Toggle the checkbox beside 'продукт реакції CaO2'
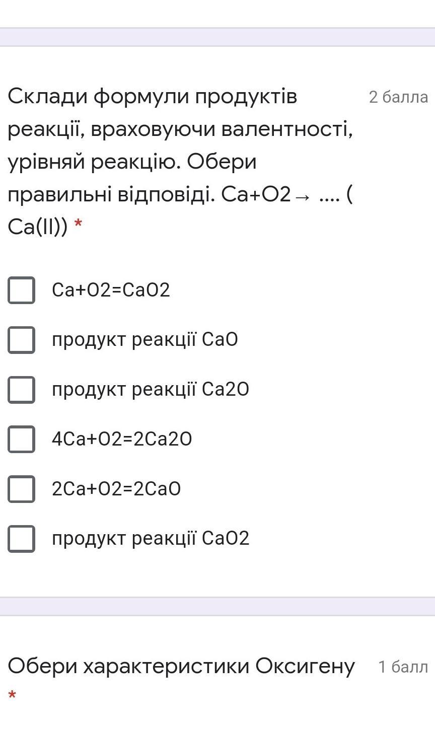This screenshot has height=729, width=435. (x=21, y=539)
